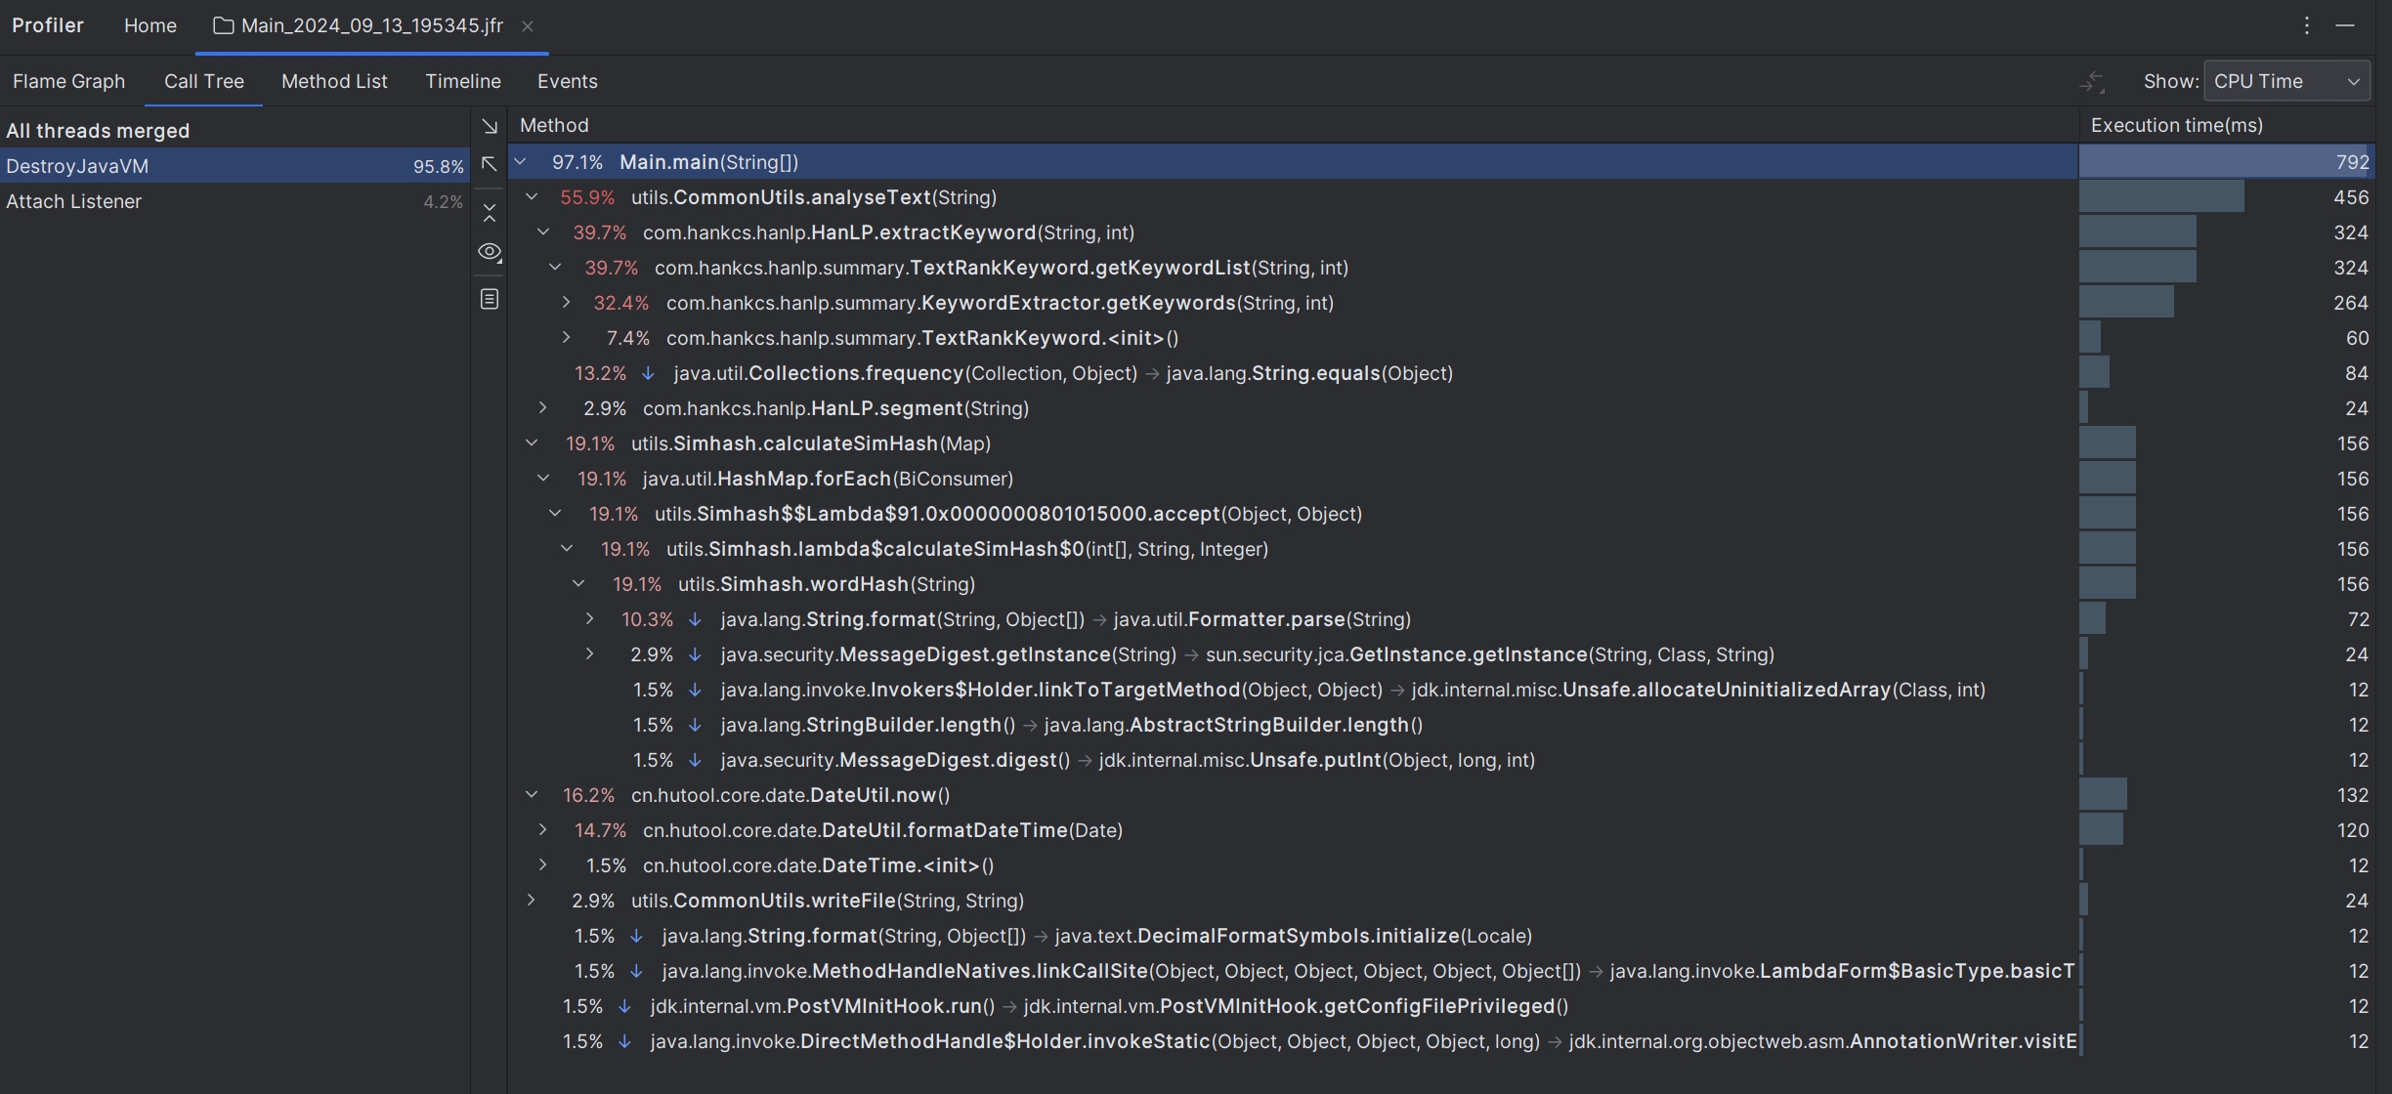Expand the String.format Formatter.parse node

pos(589,619)
